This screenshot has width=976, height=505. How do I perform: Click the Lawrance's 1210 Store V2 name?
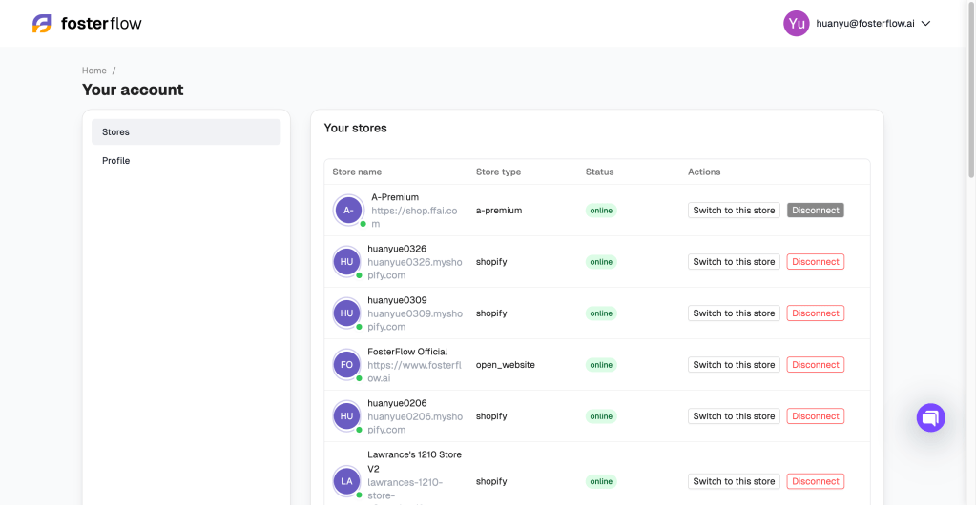[x=415, y=461]
